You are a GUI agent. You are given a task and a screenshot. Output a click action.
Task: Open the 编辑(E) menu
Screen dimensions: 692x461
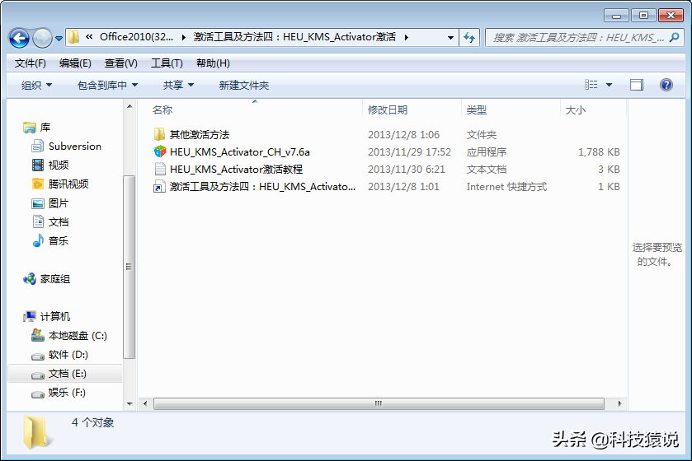pos(75,63)
